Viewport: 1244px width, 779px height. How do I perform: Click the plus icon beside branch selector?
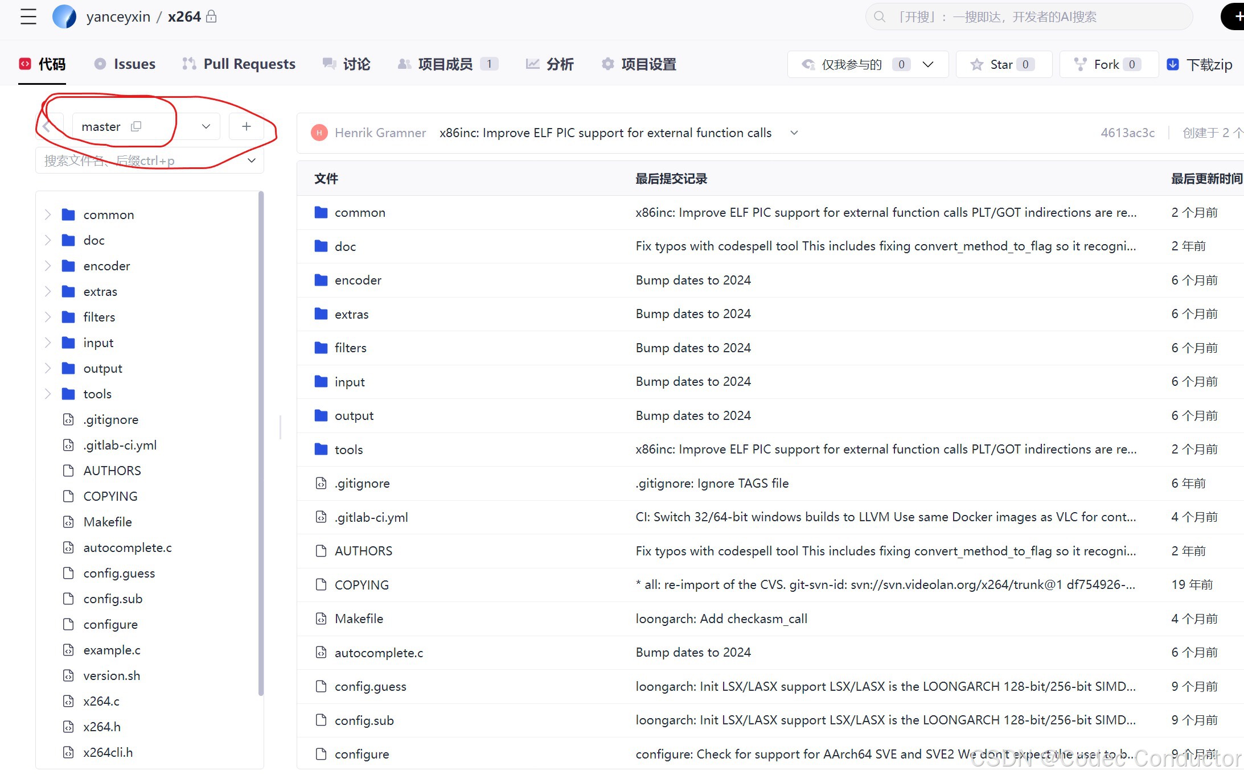coord(246,126)
